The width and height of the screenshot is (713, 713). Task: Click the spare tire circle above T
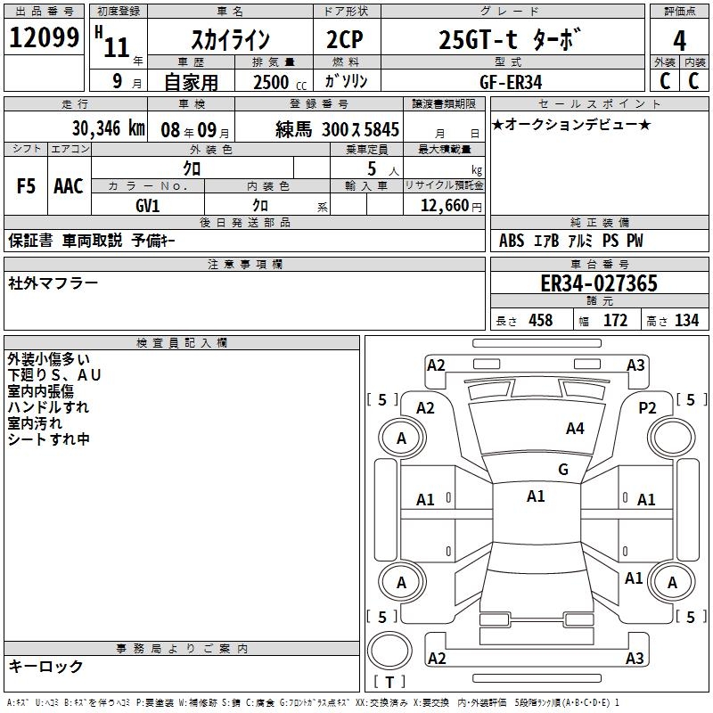[389, 651]
